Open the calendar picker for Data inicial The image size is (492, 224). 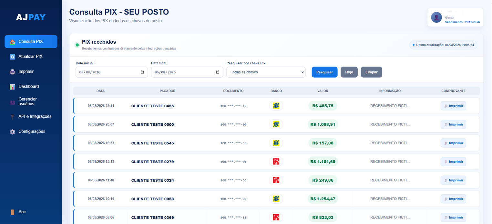click(x=142, y=72)
